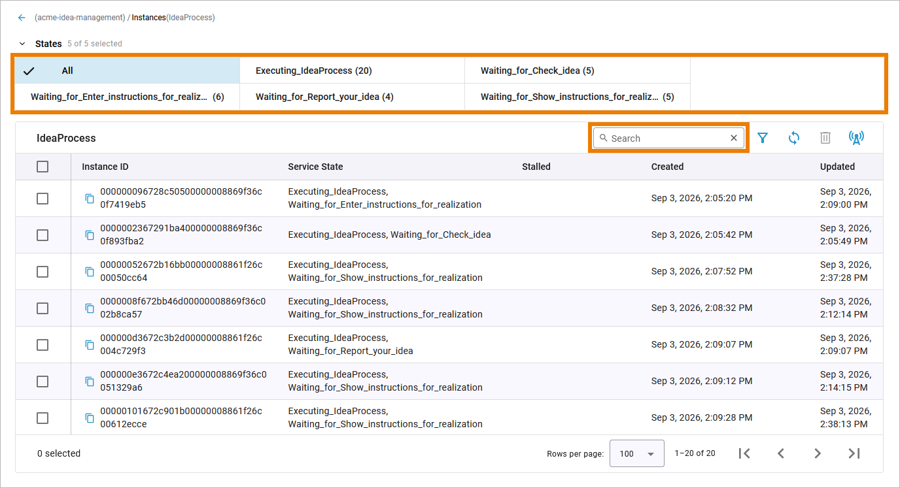900x488 pixels.
Task: Jump to last page of results
Action: tap(854, 453)
